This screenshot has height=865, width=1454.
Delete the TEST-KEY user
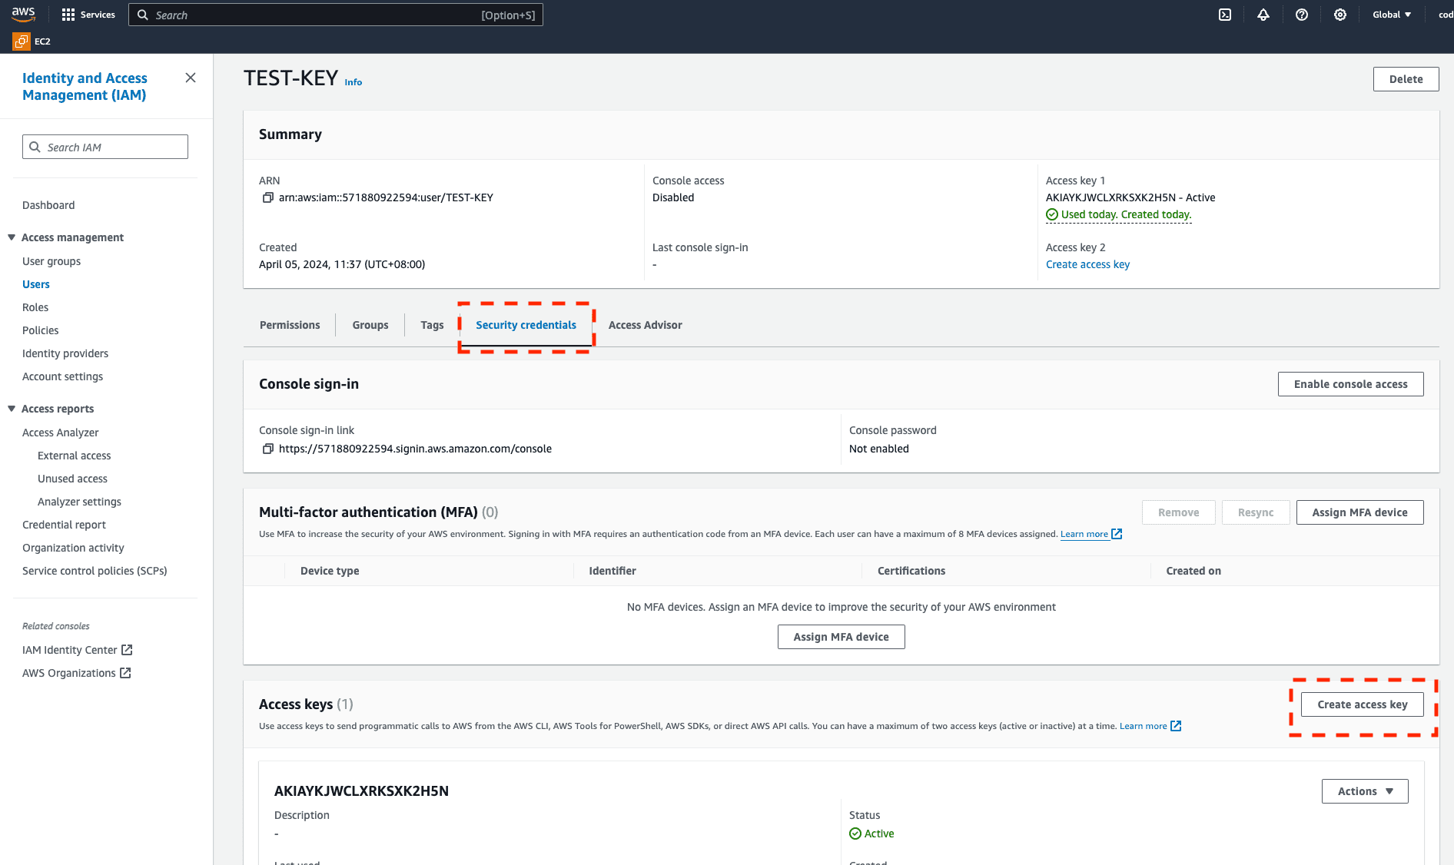tap(1406, 79)
